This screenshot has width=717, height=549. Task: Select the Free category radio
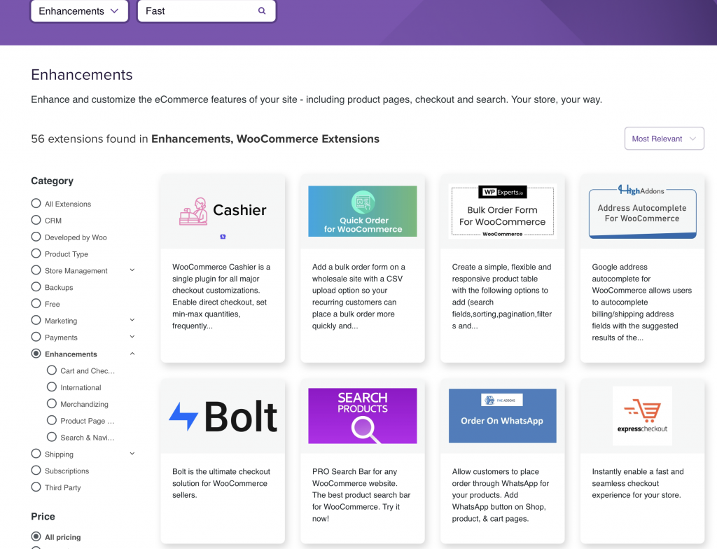(x=36, y=303)
